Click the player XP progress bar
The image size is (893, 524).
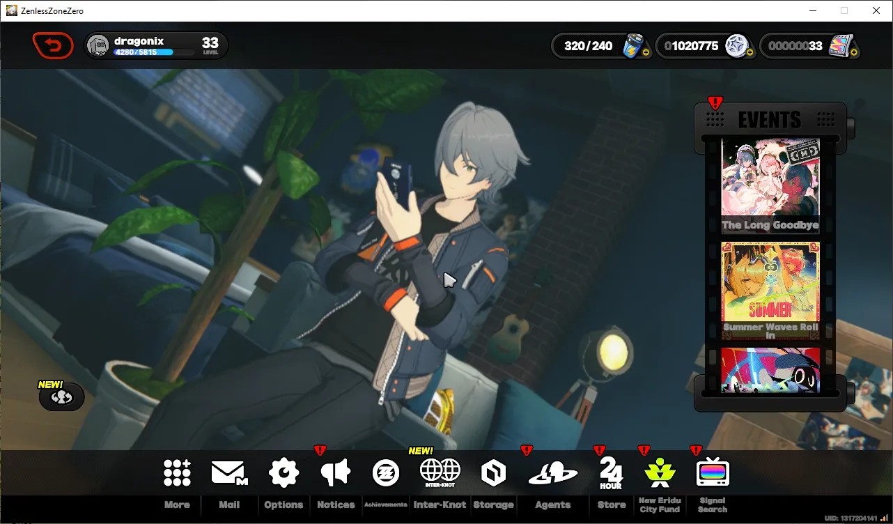tap(154, 52)
